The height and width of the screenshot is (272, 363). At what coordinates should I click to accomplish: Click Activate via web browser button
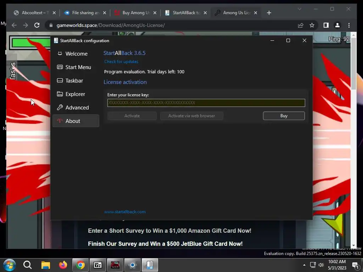tap(192, 116)
